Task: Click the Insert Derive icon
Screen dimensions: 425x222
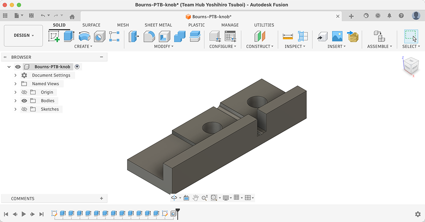Action: coord(322,36)
